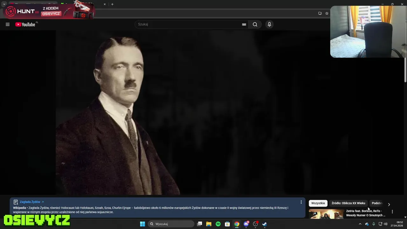407x229 pixels.
Task: Open Steam from the taskbar
Action: [x=265, y=224]
